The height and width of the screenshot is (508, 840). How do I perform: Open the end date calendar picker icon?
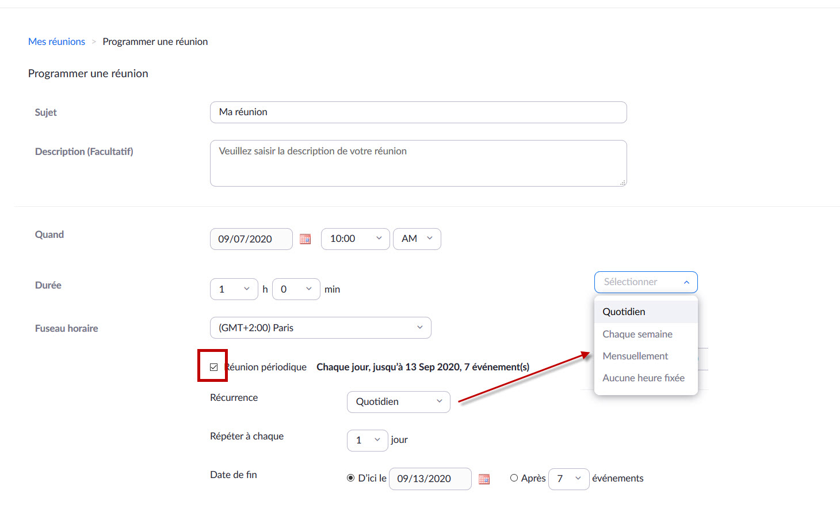pos(484,479)
